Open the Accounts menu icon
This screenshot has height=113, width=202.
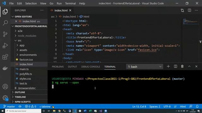pos(5,87)
